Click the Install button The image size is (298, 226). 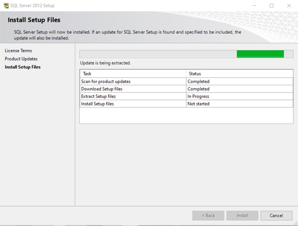(242, 216)
